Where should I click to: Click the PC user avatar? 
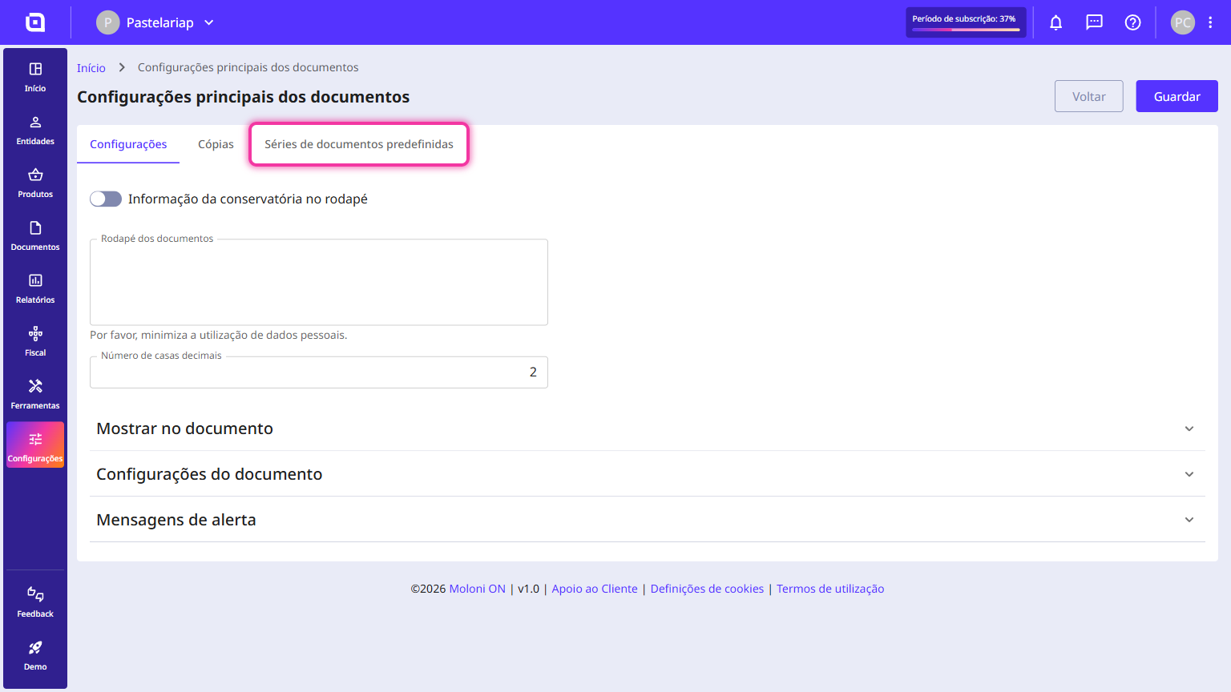pyautogui.click(x=1183, y=22)
